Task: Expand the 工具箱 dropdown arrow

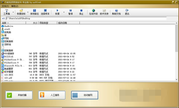Action: [x=13, y=12]
